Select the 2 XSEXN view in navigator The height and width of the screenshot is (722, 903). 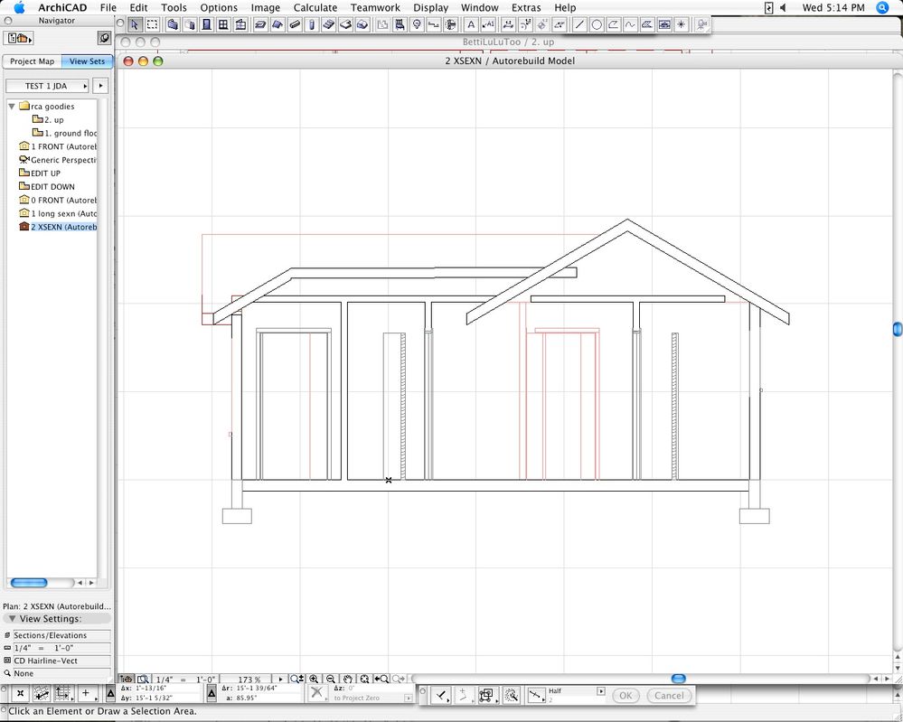[59, 227]
